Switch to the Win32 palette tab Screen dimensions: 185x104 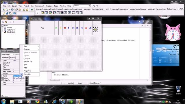pyautogui.click(x=53, y=9)
